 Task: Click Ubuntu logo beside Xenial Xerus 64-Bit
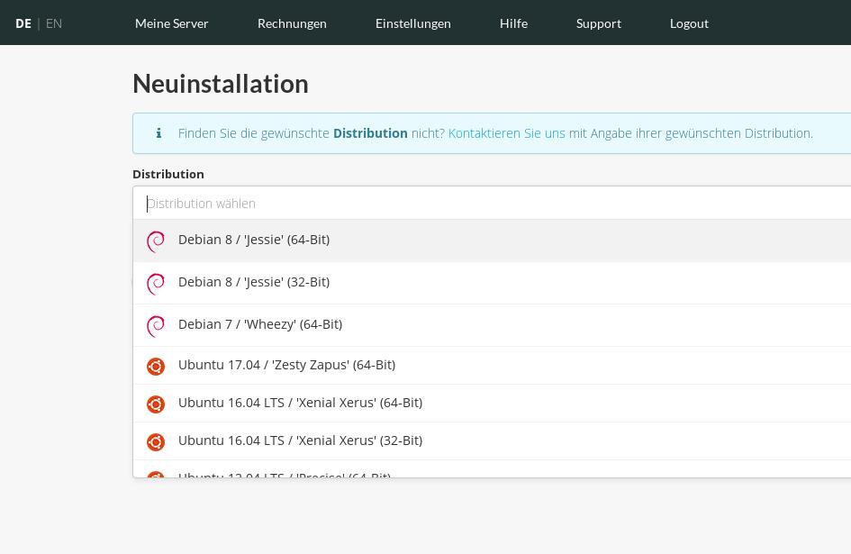pyautogui.click(x=156, y=404)
